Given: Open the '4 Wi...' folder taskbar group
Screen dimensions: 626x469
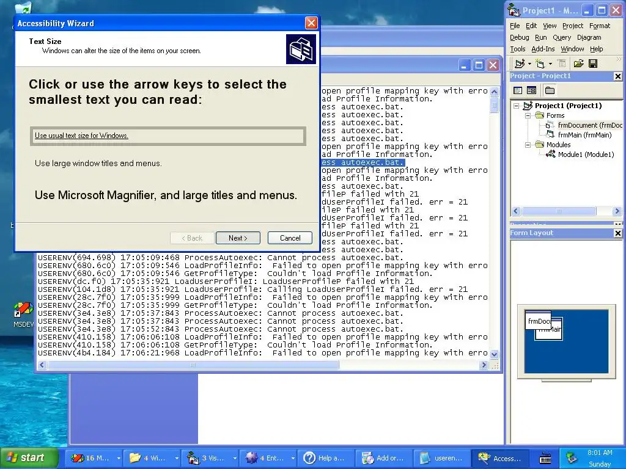Looking at the screenshot, I should pos(152,458).
